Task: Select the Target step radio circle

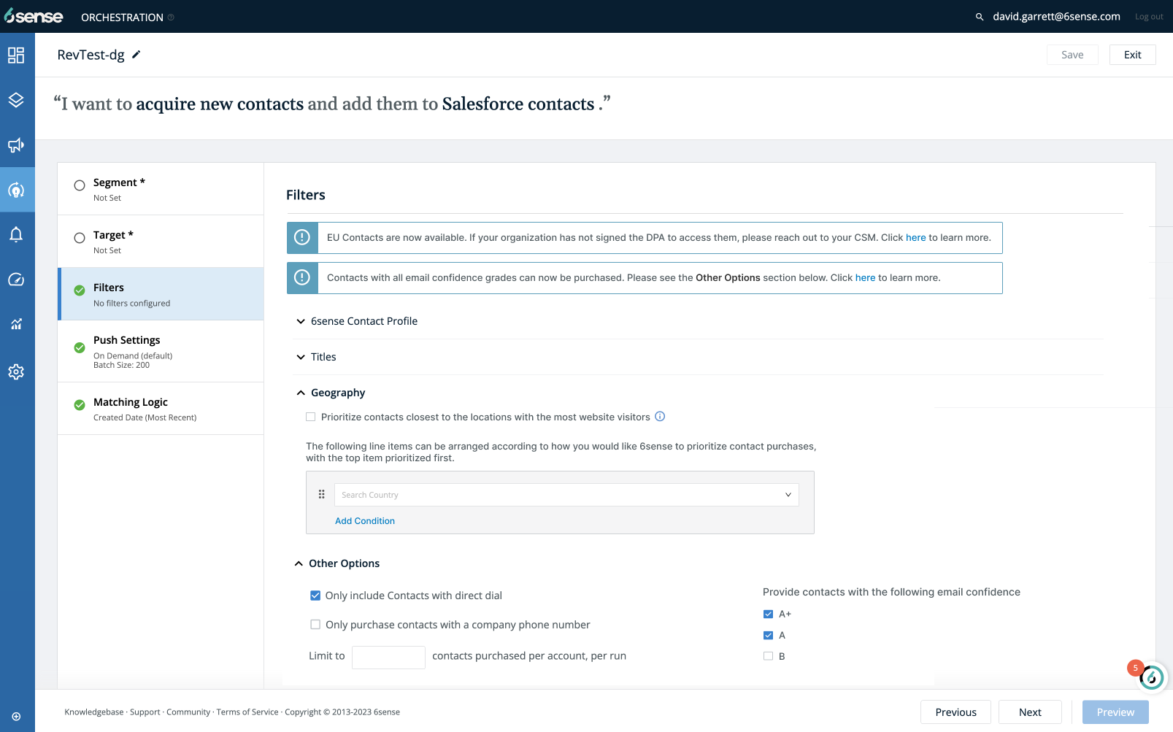Action: coord(80,238)
